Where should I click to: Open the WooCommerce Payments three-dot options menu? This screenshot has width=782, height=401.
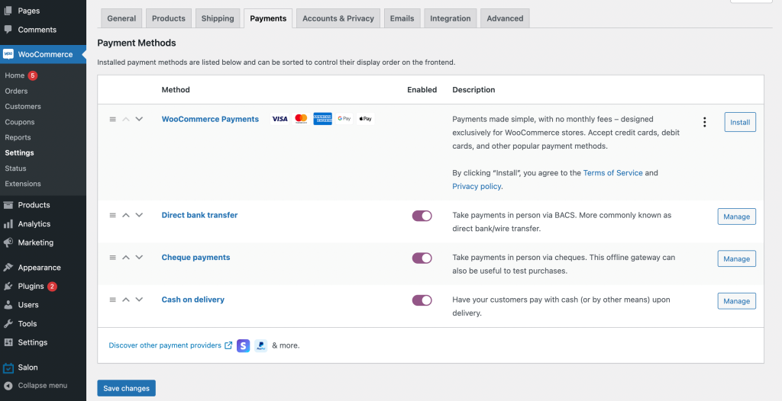point(704,122)
